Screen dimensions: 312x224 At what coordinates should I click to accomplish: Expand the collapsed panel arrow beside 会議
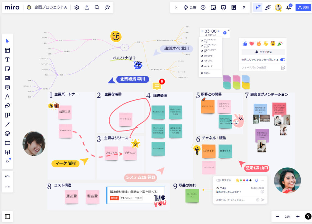pyautogui.click(x=176, y=7)
